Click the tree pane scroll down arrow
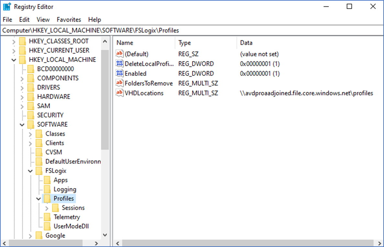Screen dimensions: 384x247 105,235
